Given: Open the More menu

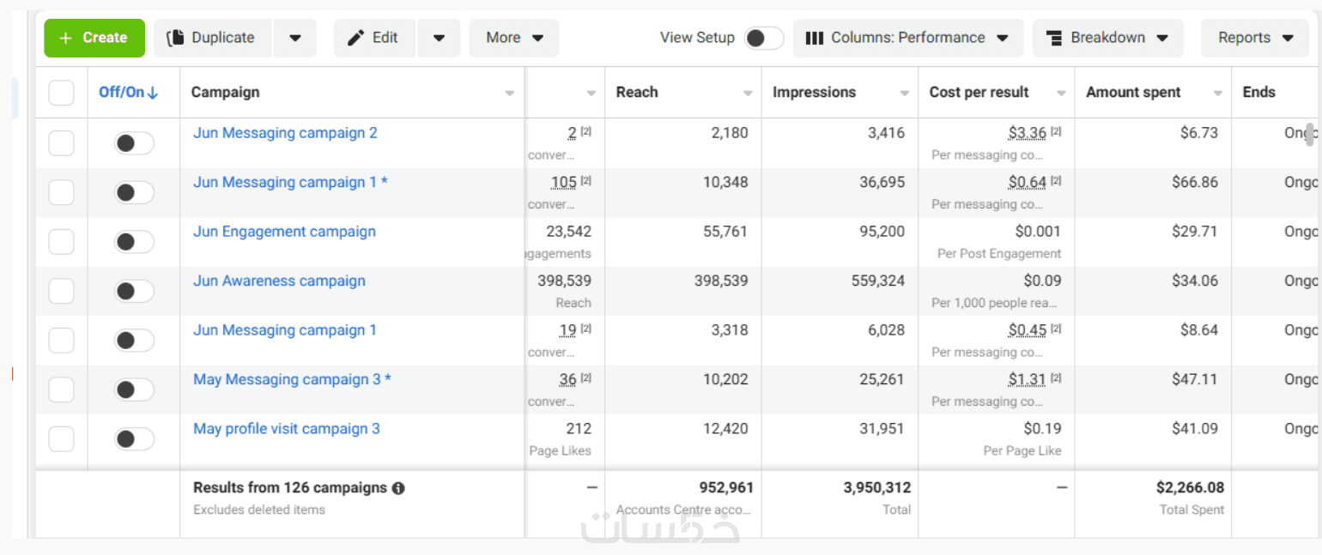Looking at the screenshot, I should click(x=514, y=38).
